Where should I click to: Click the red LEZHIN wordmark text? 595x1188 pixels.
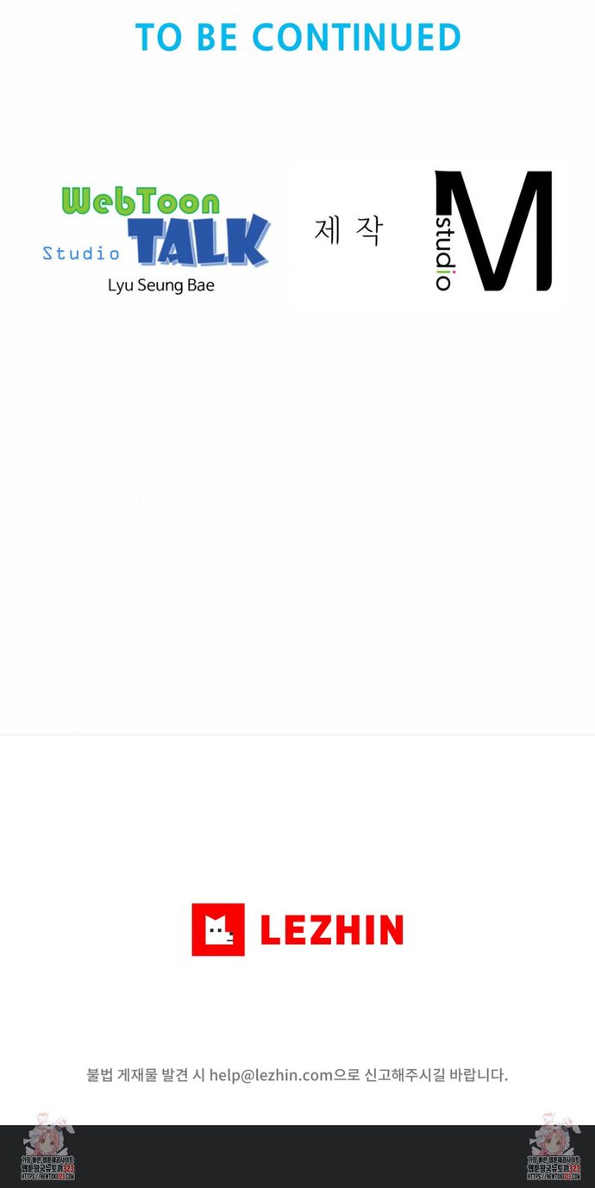[331, 930]
